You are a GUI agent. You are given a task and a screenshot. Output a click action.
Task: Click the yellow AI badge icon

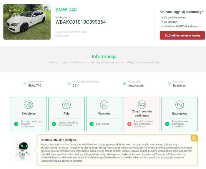click(194, 138)
